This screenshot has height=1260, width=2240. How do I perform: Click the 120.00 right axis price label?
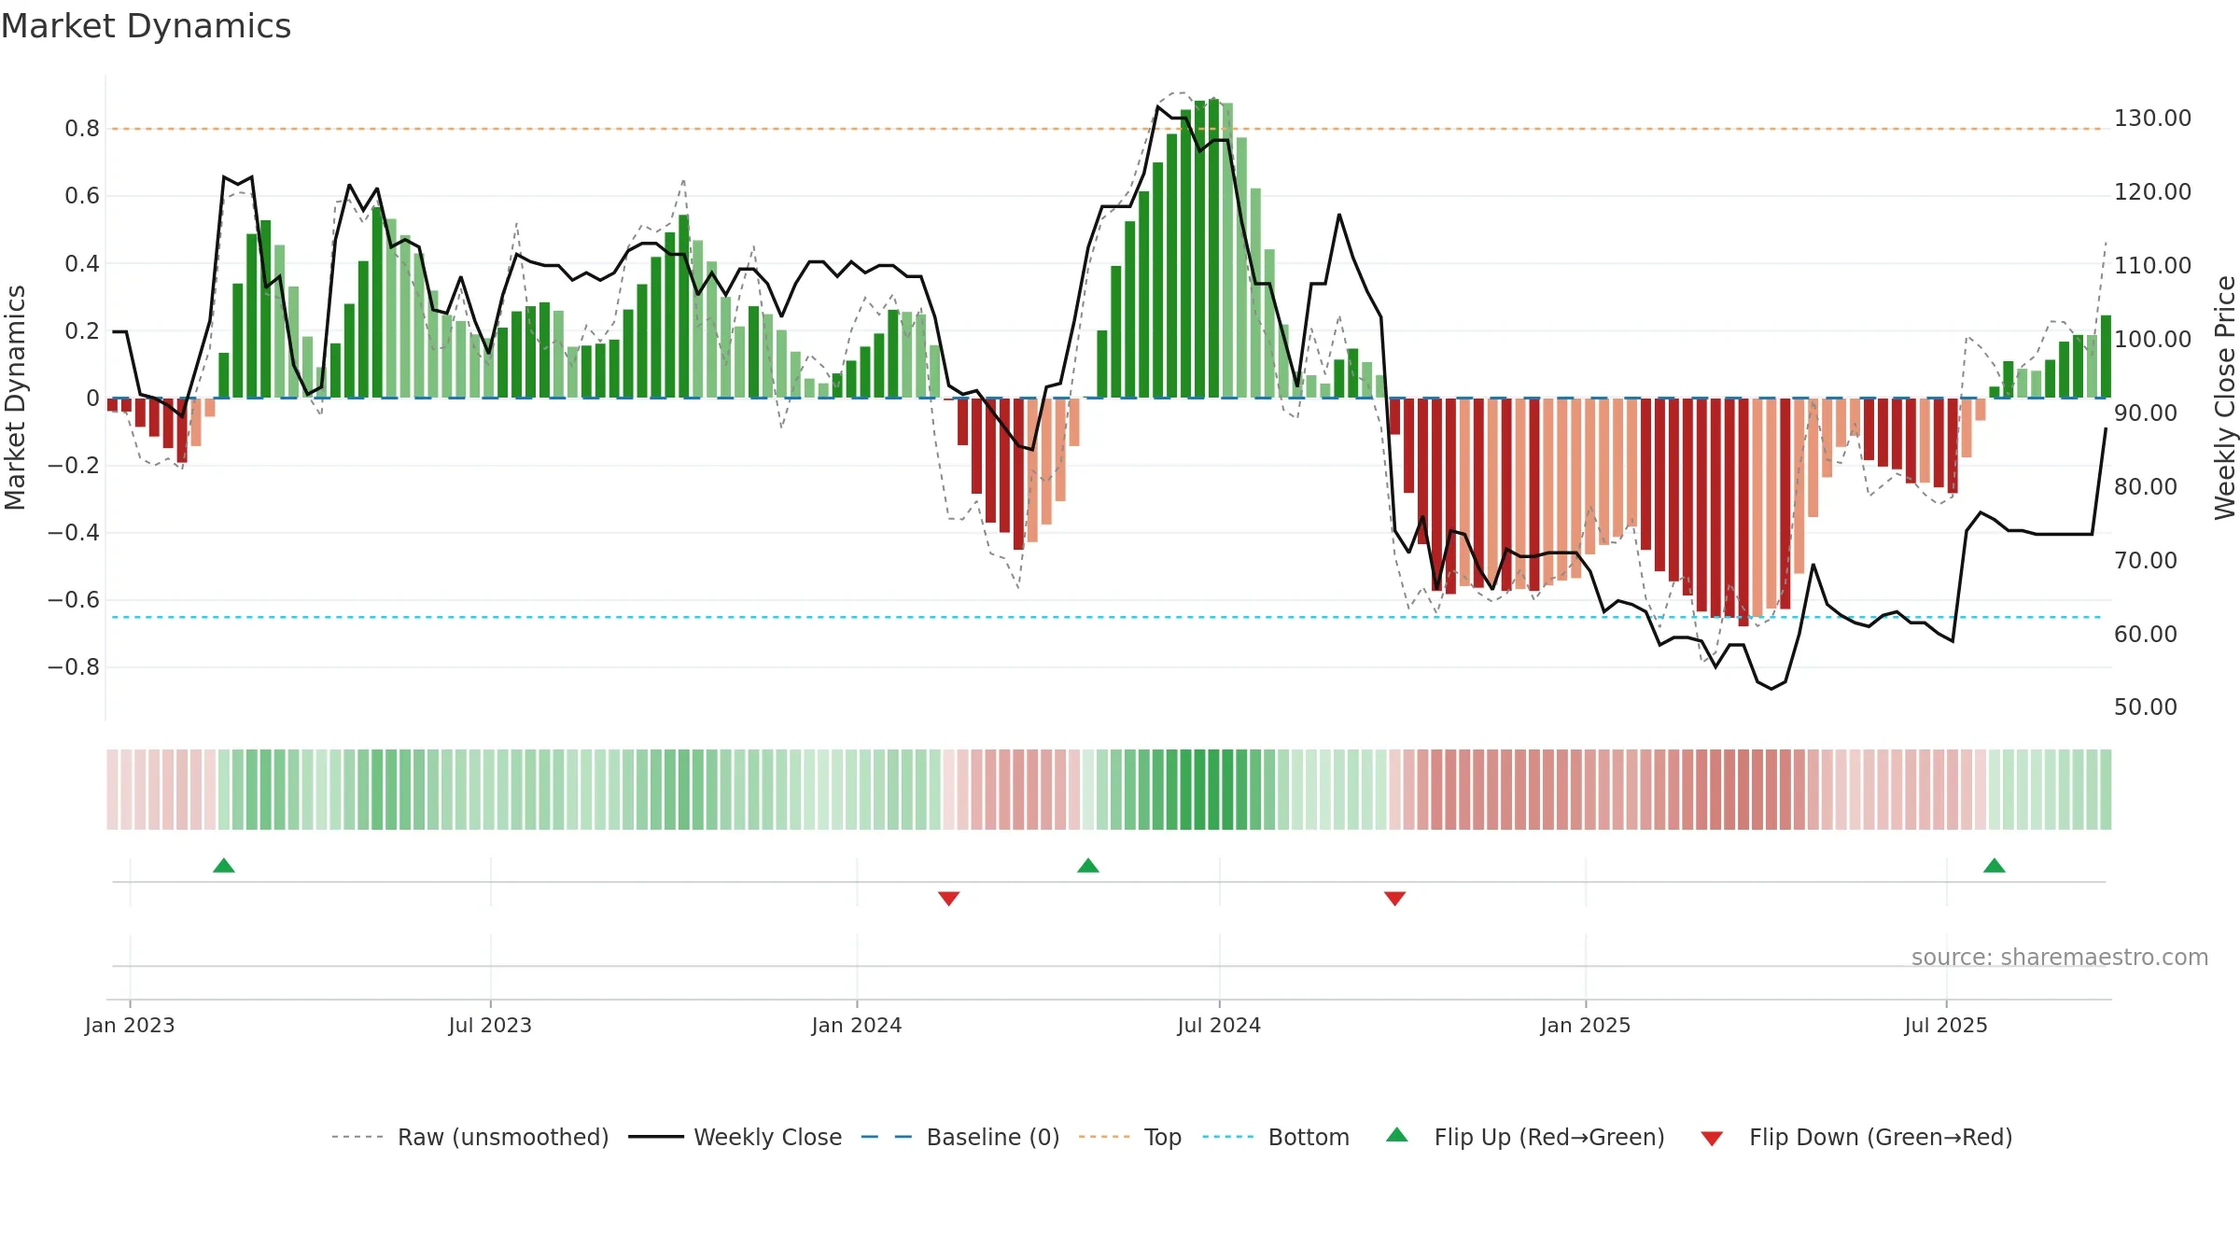[x=2153, y=192]
